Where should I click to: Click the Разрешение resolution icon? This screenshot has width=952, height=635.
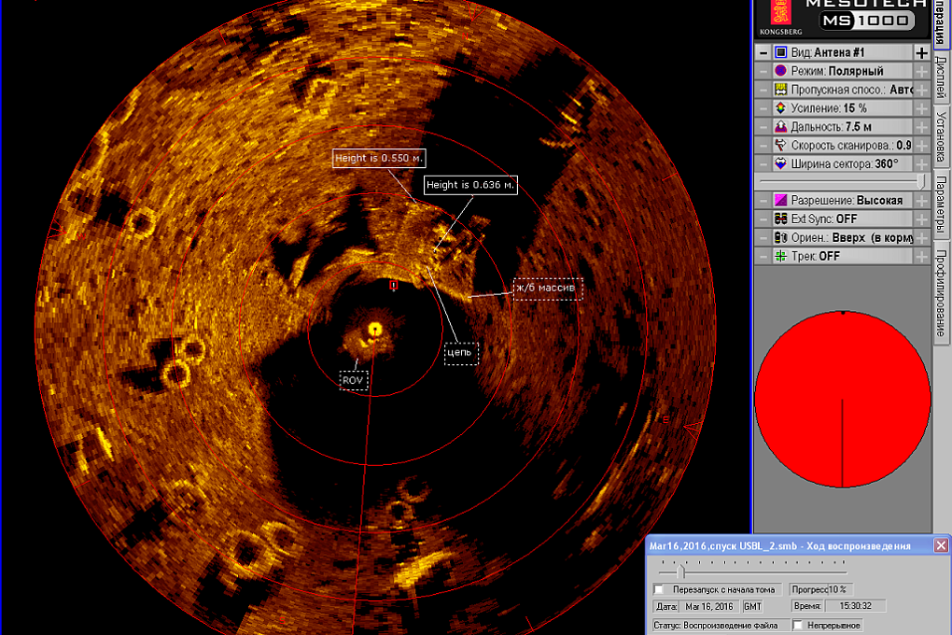point(781,201)
